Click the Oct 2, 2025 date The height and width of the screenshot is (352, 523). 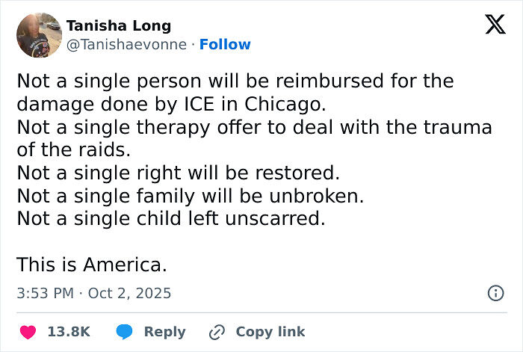tap(129, 293)
